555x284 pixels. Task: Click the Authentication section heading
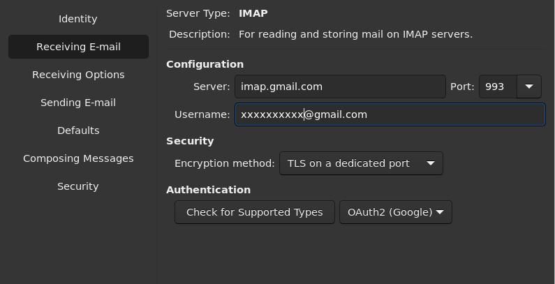pos(208,190)
